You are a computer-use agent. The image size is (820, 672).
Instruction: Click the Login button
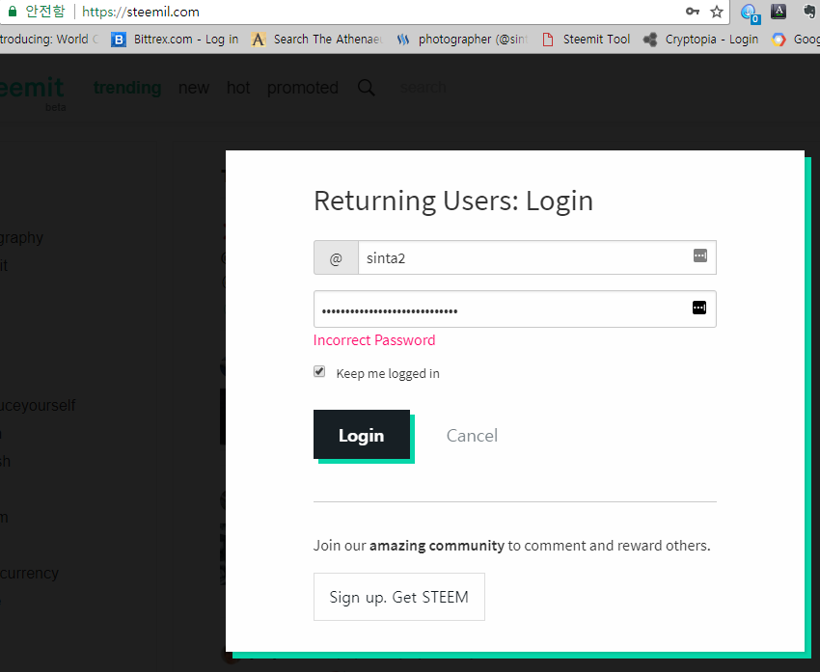pos(362,435)
